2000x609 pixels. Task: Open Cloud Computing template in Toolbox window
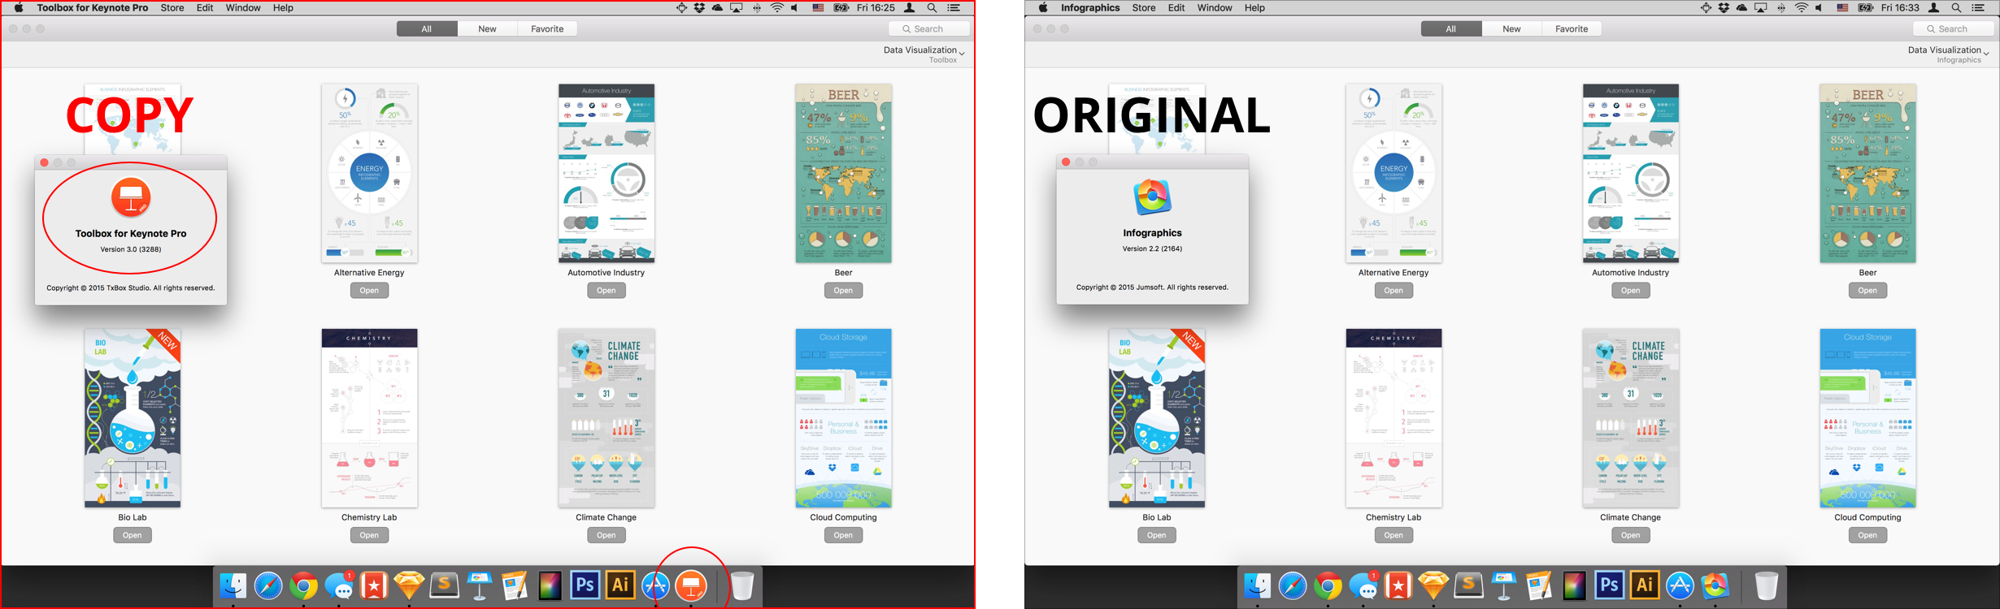843,535
